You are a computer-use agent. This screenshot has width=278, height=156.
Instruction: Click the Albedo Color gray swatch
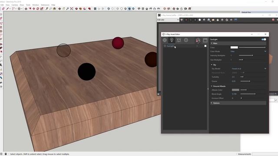click(235, 90)
